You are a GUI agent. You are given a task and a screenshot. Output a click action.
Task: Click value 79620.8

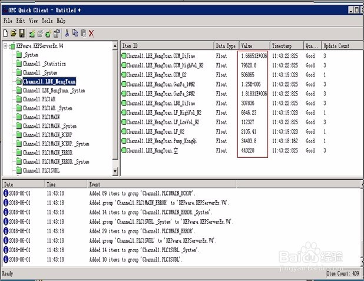[249, 65]
